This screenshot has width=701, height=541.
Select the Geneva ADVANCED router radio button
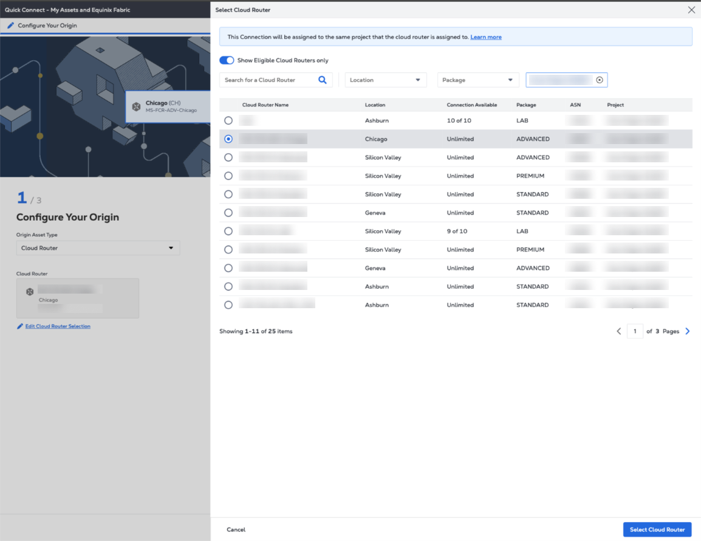(x=228, y=268)
